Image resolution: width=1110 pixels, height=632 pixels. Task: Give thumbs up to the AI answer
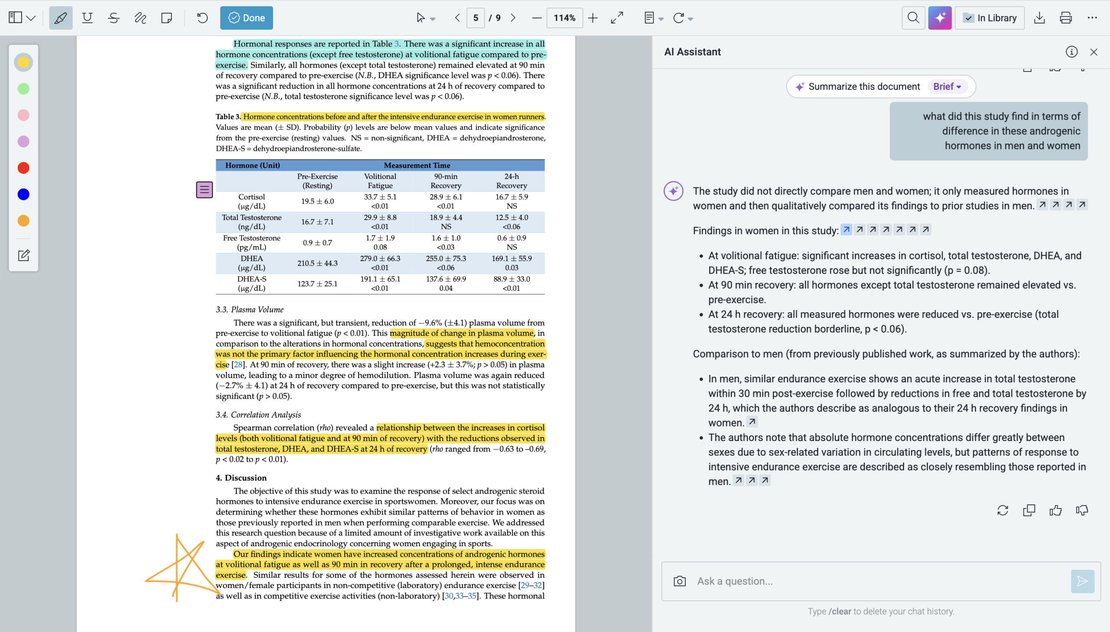click(1056, 510)
